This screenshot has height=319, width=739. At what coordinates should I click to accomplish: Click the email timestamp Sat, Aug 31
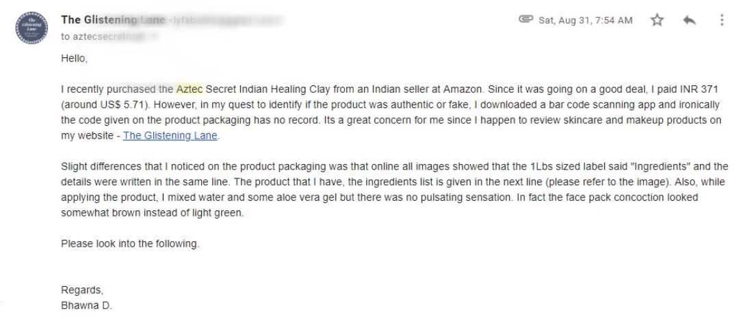click(x=585, y=20)
